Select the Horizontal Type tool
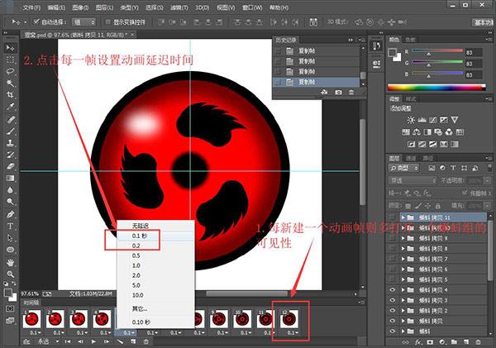496x348 pixels. [10, 226]
